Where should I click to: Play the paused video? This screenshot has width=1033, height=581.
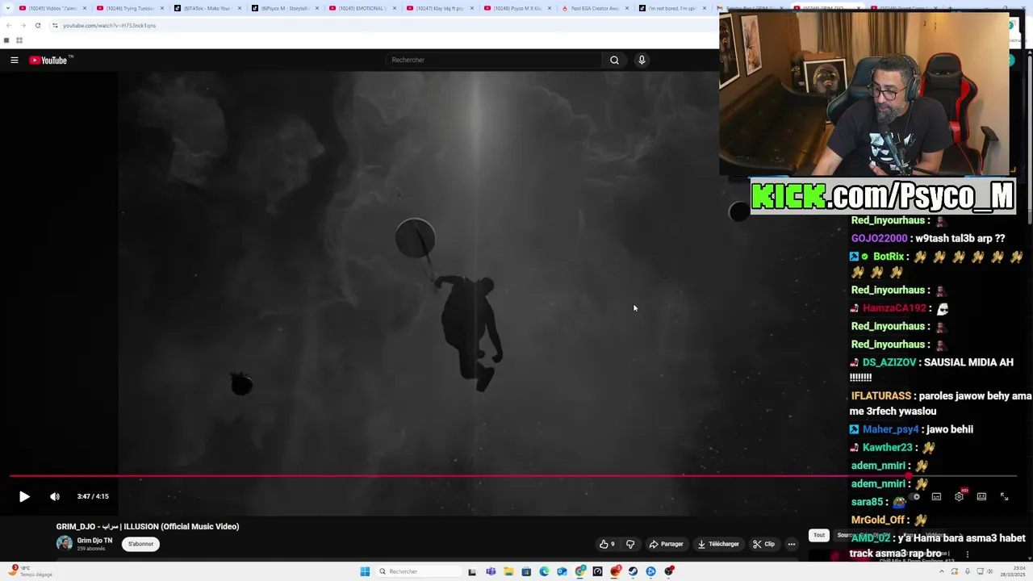pyautogui.click(x=24, y=497)
